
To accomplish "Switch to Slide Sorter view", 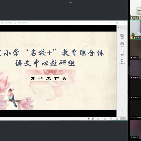I will pyautogui.click(x=111, y=119).
